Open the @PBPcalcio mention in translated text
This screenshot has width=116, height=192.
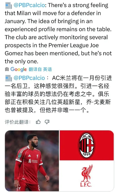(x=29, y=78)
